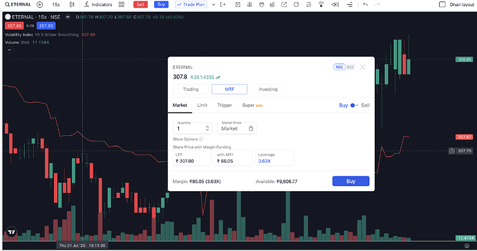This screenshot has width=477, height=251.
Task: Open the Indicators menu
Action: click(x=98, y=5)
